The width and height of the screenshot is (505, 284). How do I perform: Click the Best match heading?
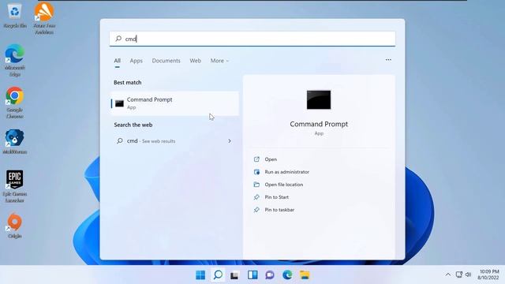click(128, 82)
